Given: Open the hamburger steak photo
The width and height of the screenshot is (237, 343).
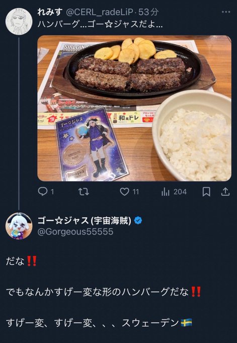Looking at the screenshot, I should tap(134, 108).
